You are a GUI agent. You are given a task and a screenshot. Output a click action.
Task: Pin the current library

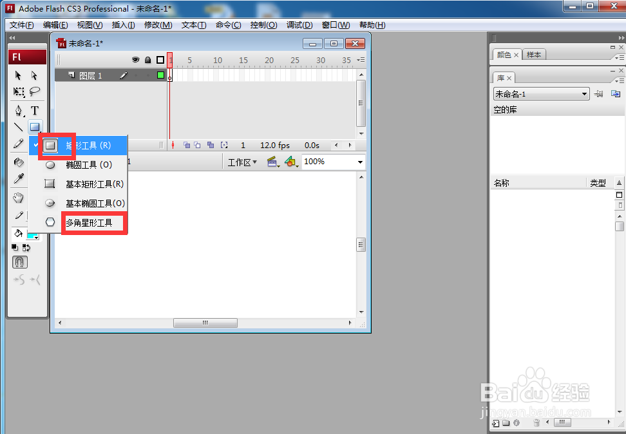598,94
